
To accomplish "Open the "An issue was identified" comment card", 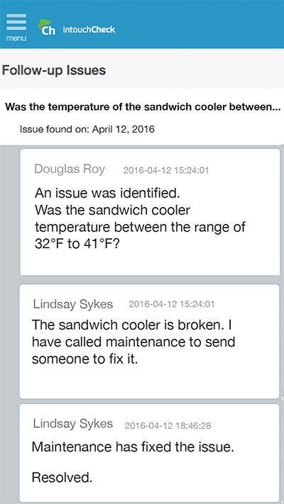I will point(150,212).
